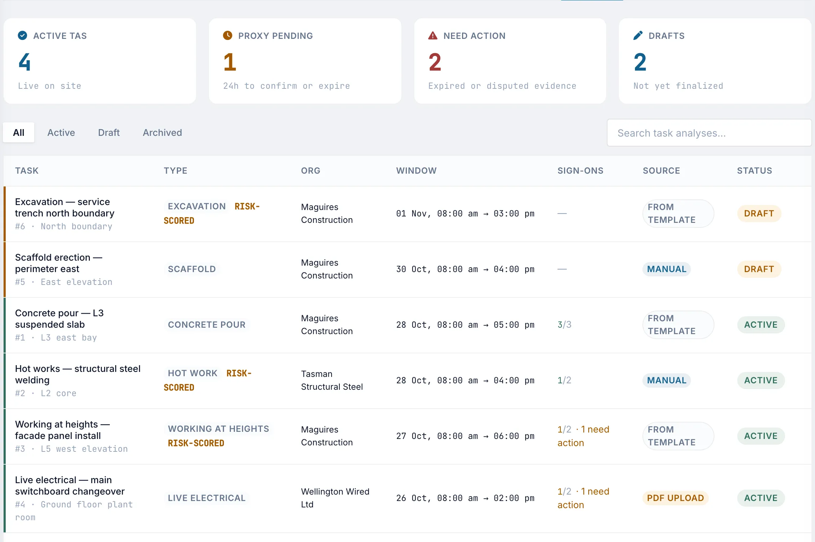Click the SCAFFOLD type tag
The height and width of the screenshot is (542, 815).
(x=192, y=269)
